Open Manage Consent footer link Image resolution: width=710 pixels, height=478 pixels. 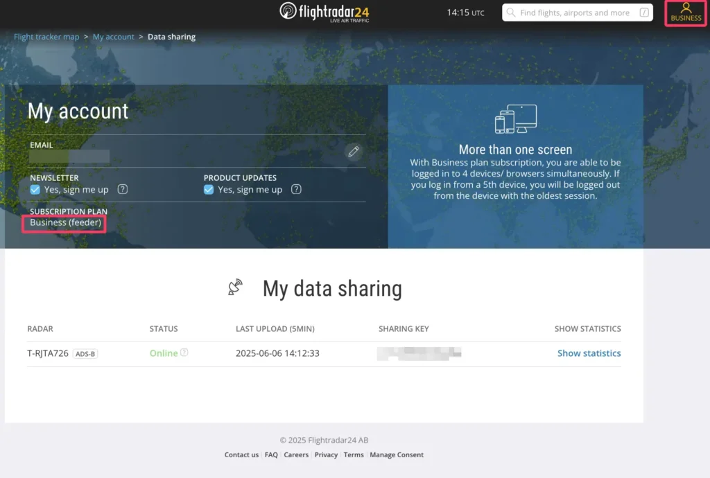coord(397,454)
